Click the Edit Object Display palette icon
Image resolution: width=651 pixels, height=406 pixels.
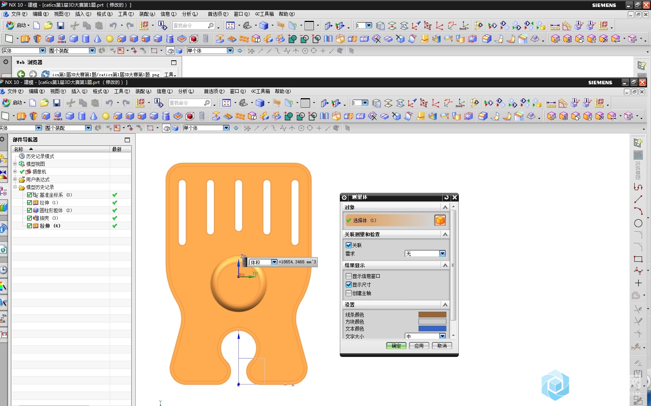pos(474,103)
